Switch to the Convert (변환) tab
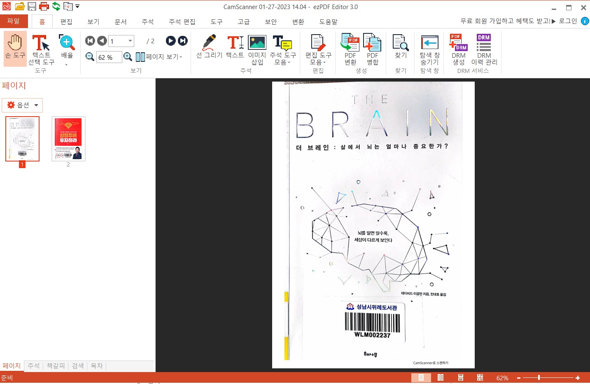 point(298,21)
